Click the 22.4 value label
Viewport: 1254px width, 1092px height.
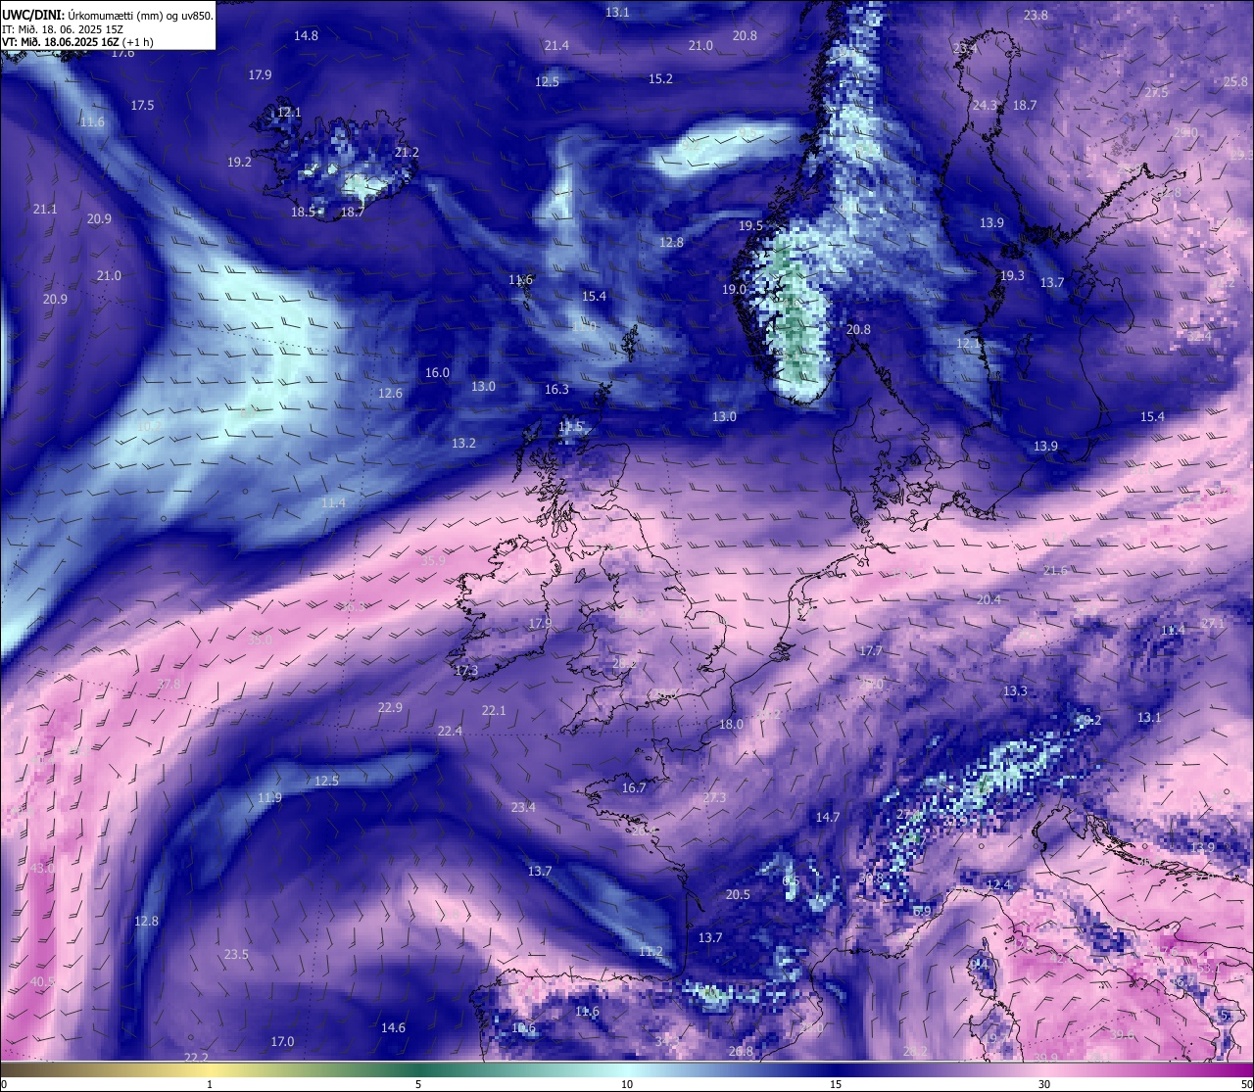450,732
